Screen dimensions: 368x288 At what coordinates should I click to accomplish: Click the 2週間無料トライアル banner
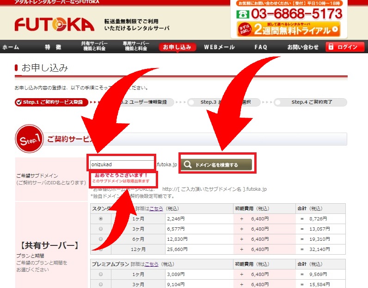coord(288,30)
